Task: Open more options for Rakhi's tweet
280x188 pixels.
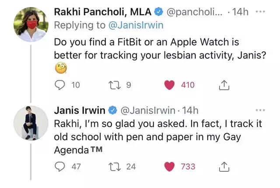Action: tap(260, 11)
